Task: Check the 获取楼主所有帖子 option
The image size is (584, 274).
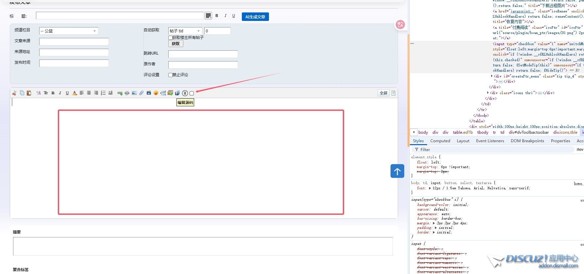Action: tap(170, 38)
